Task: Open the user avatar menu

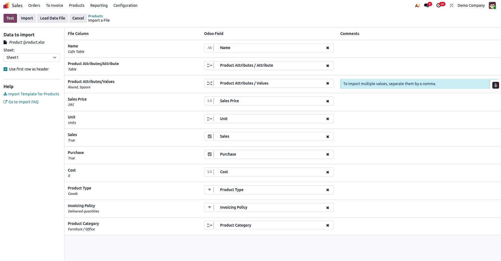Action: pyautogui.click(x=492, y=5)
